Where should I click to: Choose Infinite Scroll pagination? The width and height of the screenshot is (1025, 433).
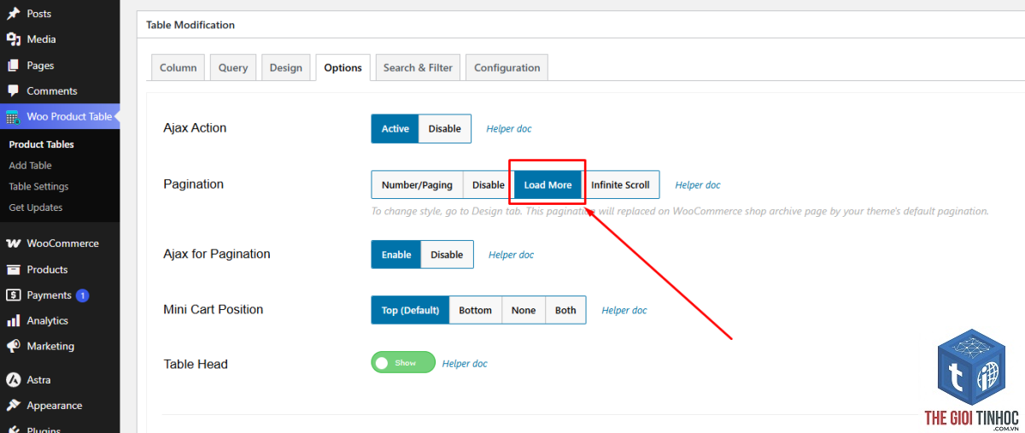[x=620, y=184]
